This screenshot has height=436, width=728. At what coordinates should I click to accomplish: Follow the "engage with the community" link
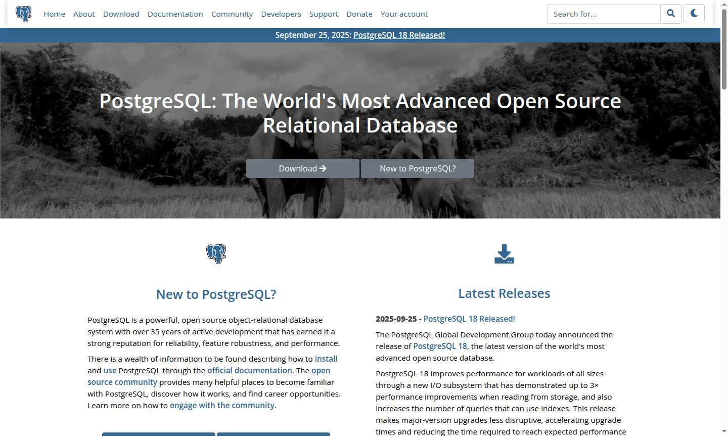pos(222,405)
